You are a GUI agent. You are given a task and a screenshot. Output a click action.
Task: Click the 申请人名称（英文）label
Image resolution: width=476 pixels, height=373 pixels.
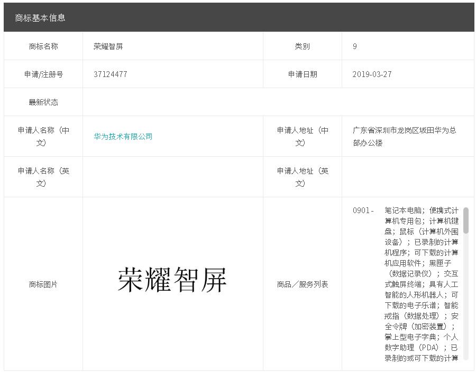click(43, 177)
